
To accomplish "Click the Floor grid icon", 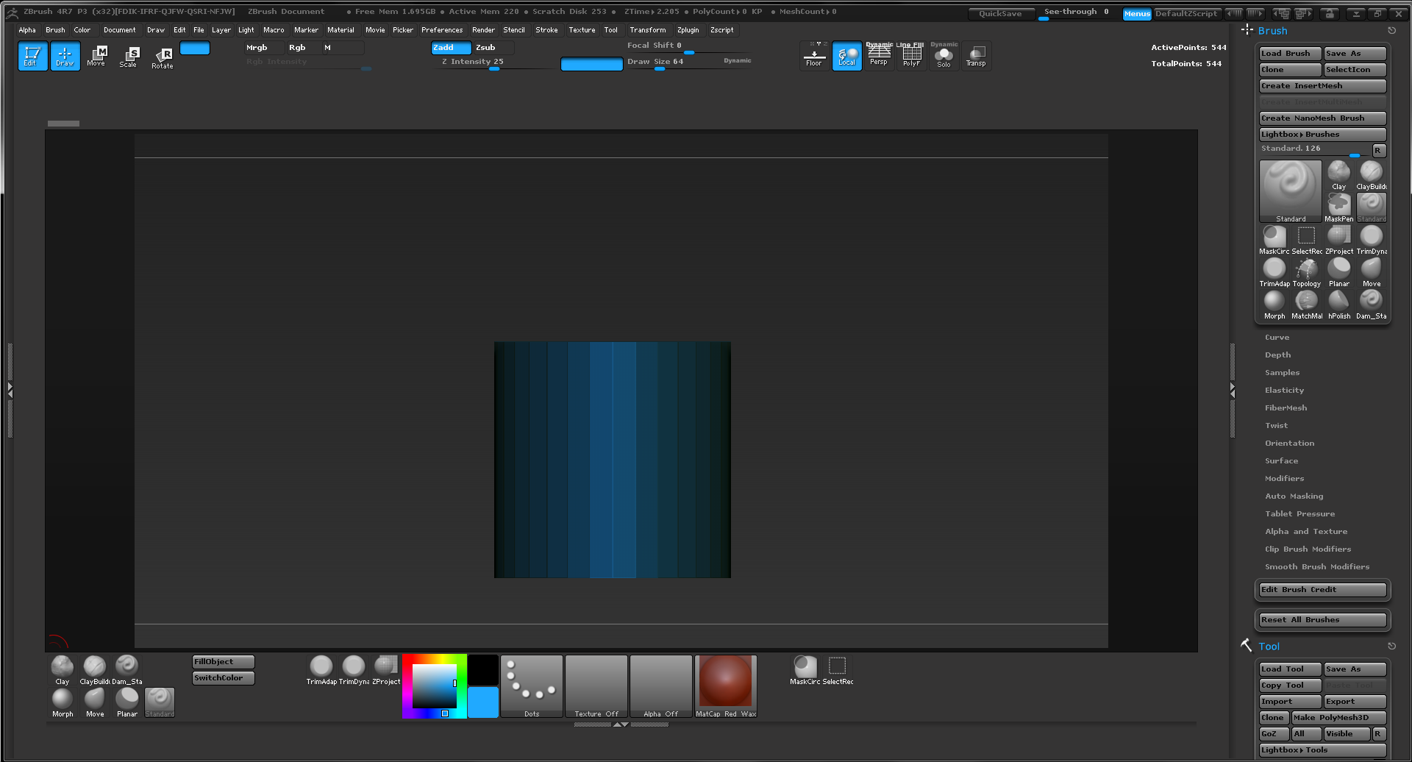I will (x=814, y=56).
